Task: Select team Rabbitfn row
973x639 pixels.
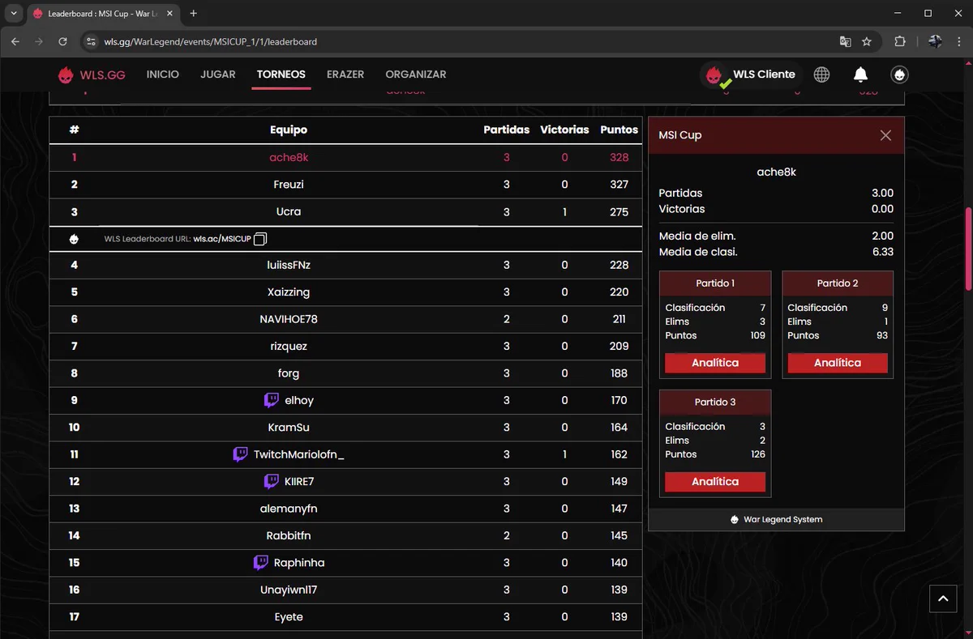Action: 346,536
